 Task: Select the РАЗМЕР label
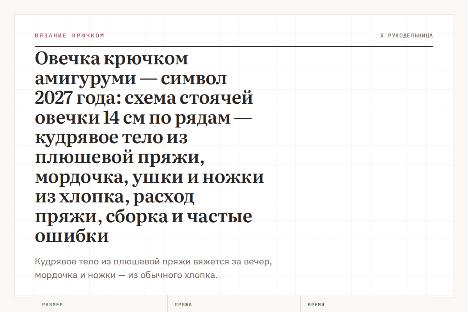[53, 305]
